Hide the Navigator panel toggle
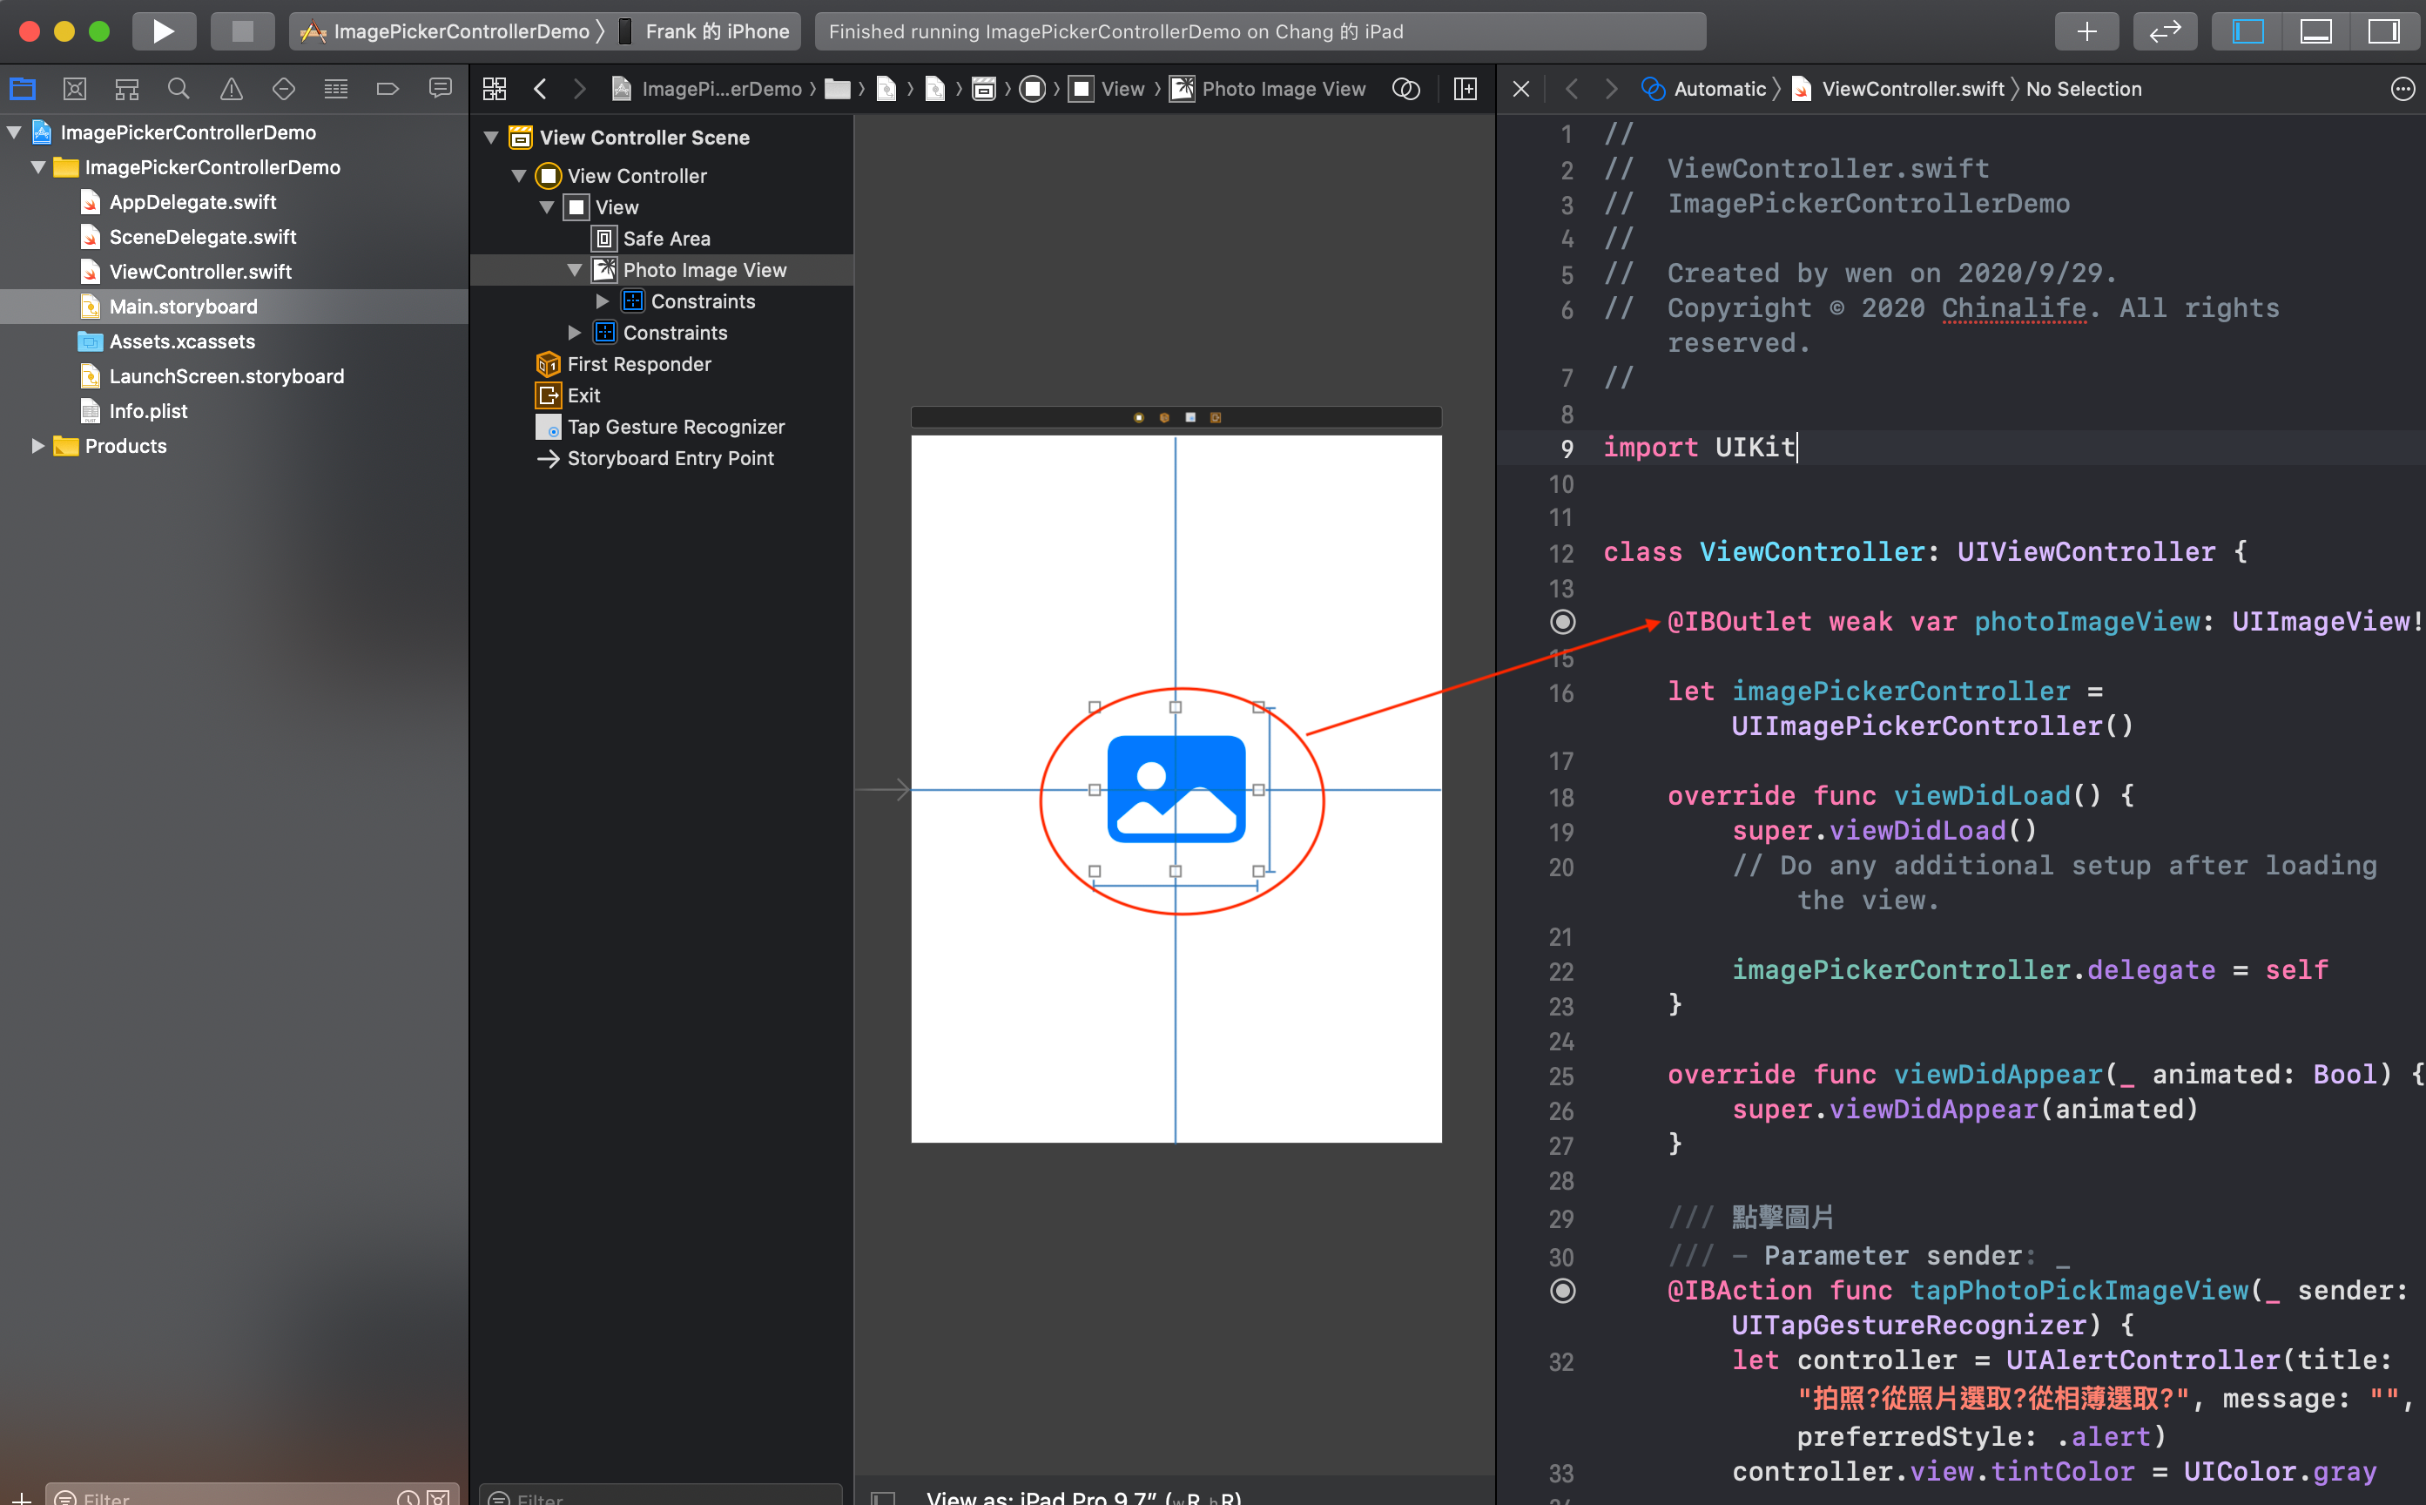 [2247, 30]
